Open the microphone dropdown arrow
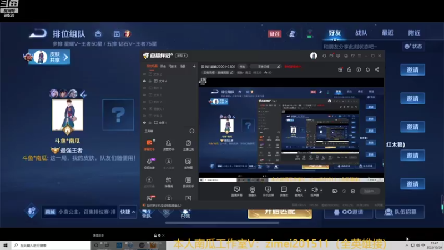The height and width of the screenshot is (250, 444). (305, 190)
